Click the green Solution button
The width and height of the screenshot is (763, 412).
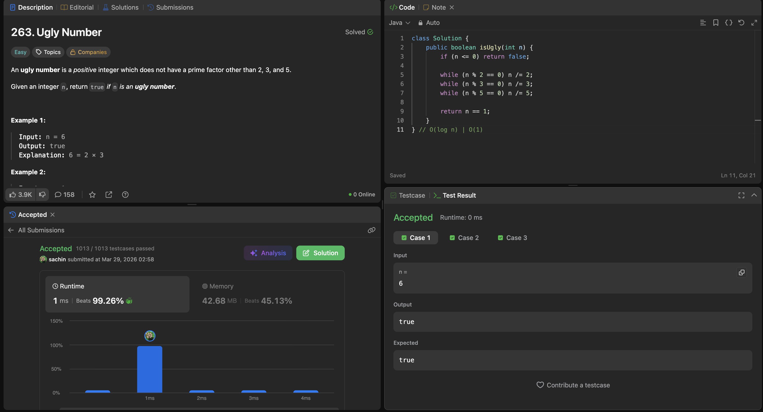tap(320, 253)
